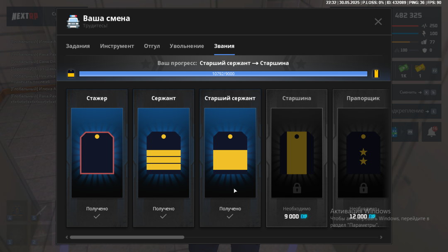Viewport: 448px width, 252px height.
Task: Click the locked Старшина insignia
Action: pos(297,153)
